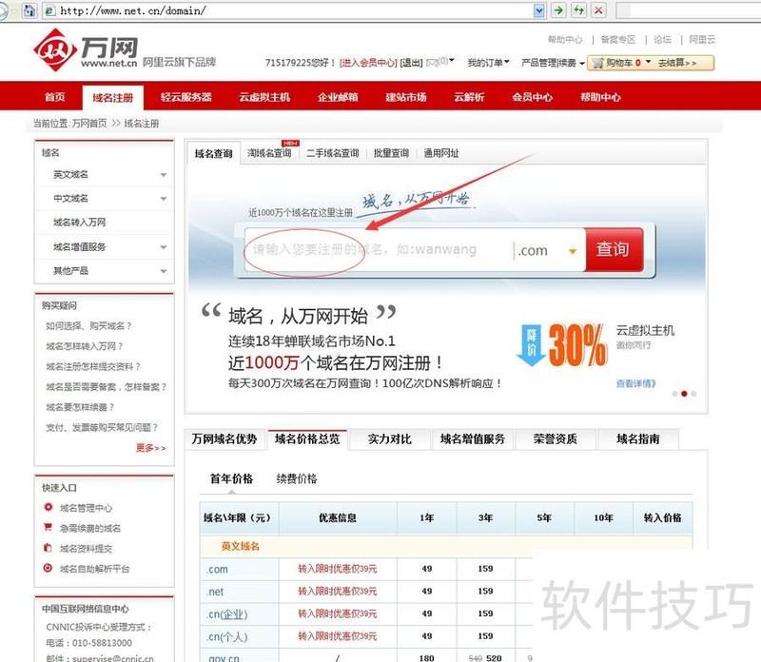Image resolution: width=761 pixels, height=662 pixels.
Task: Click the browser home icon
Action: click(x=29, y=10)
